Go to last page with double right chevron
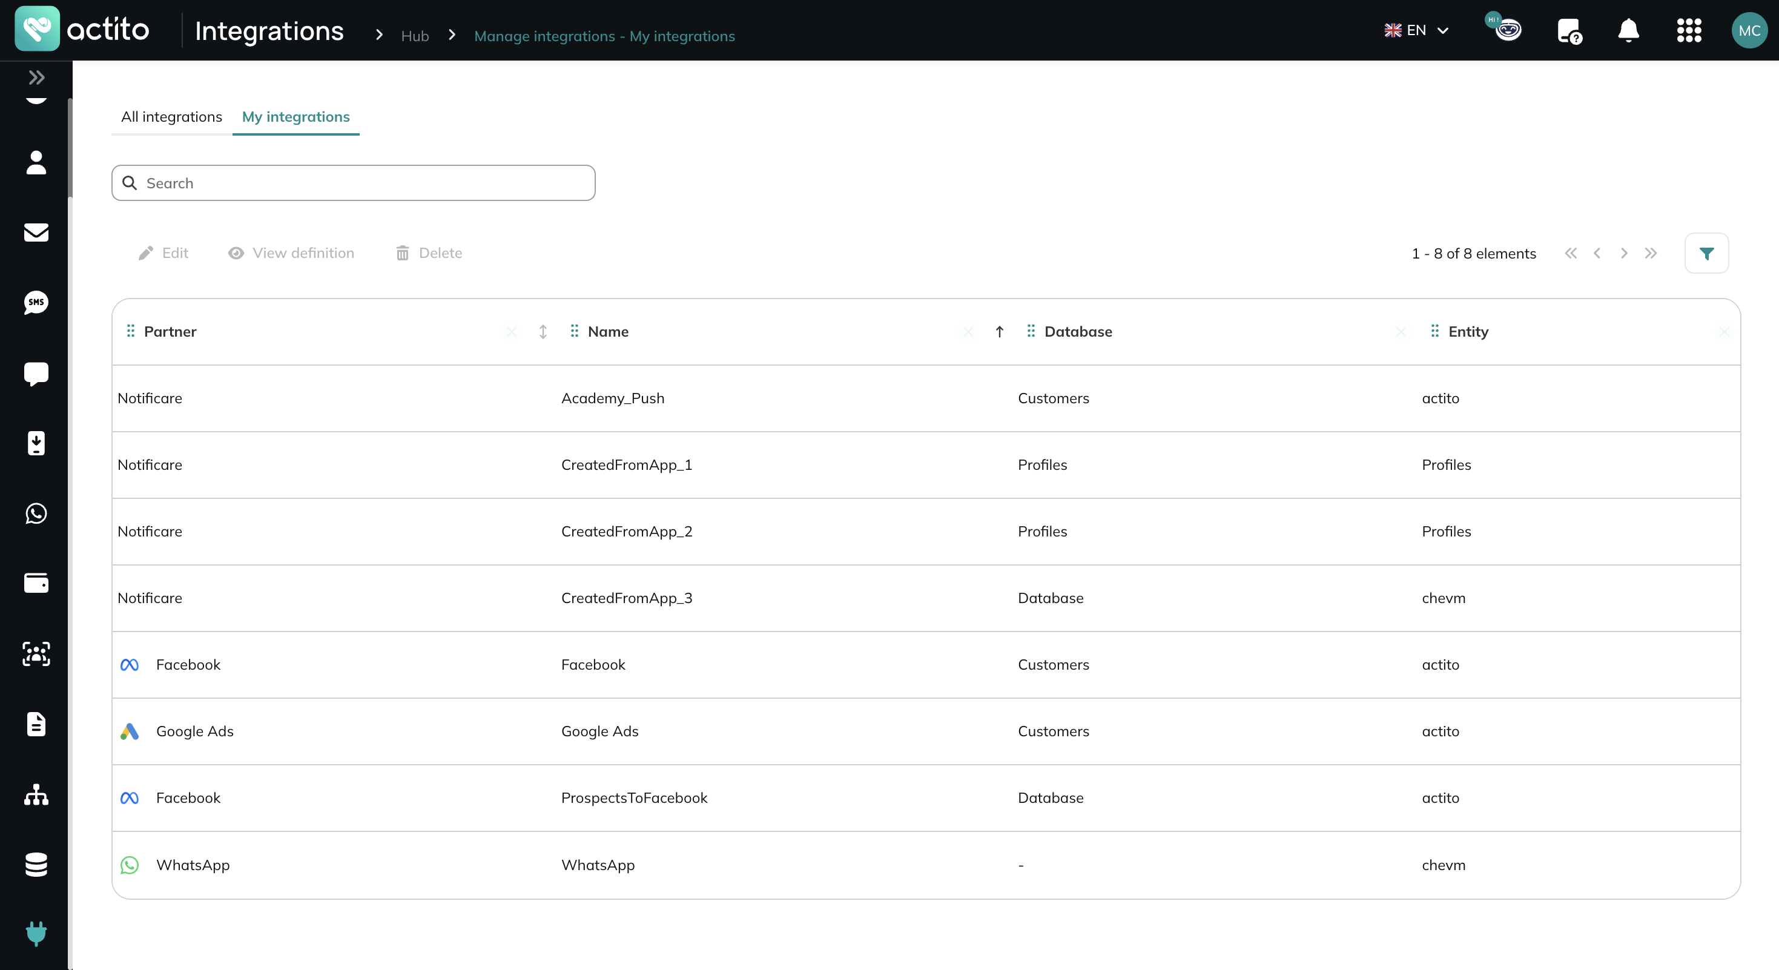1779x970 pixels. click(1651, 253)
